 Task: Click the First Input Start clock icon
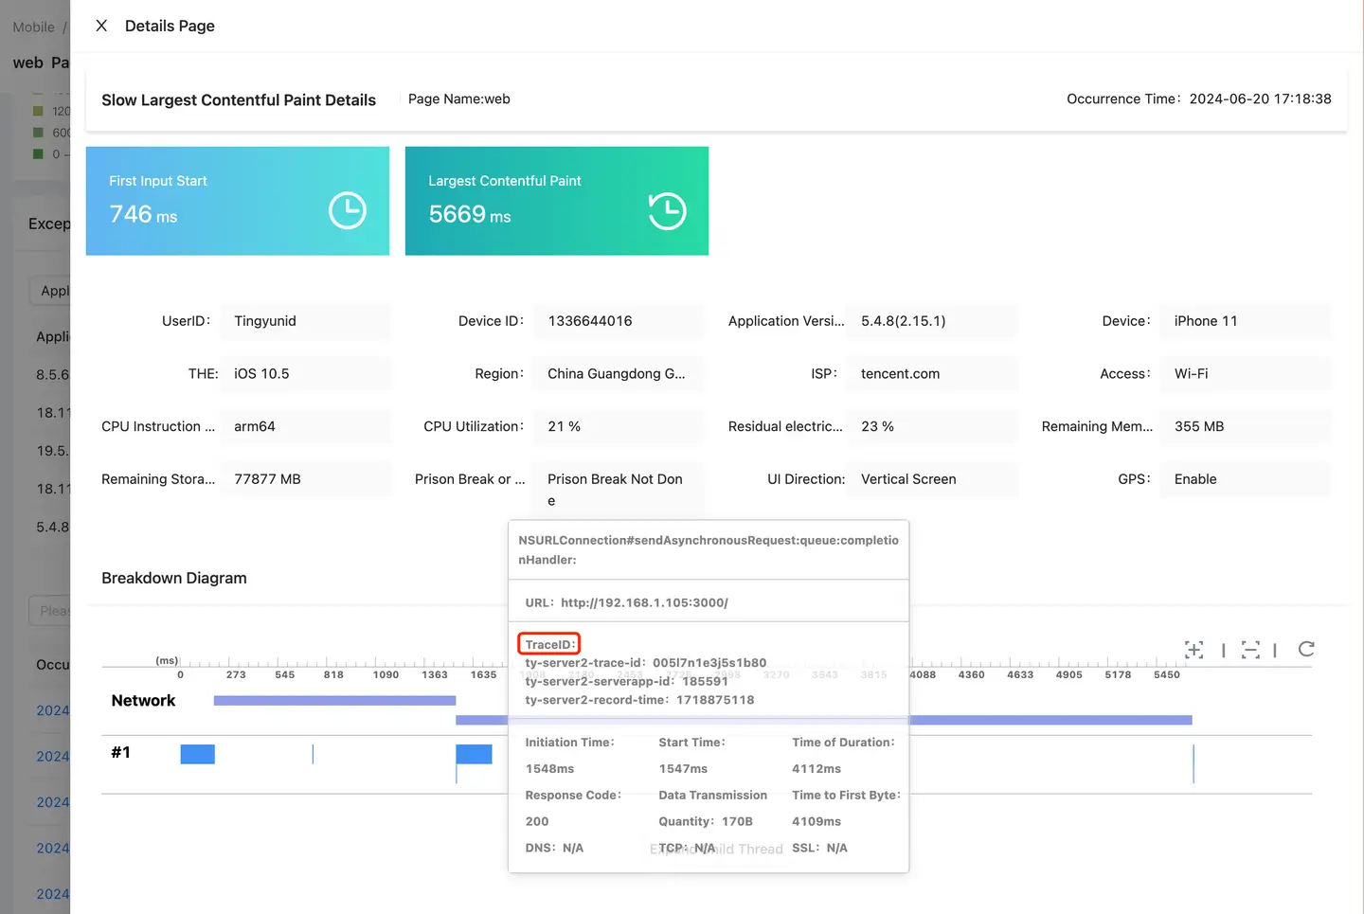coord(348,210)
